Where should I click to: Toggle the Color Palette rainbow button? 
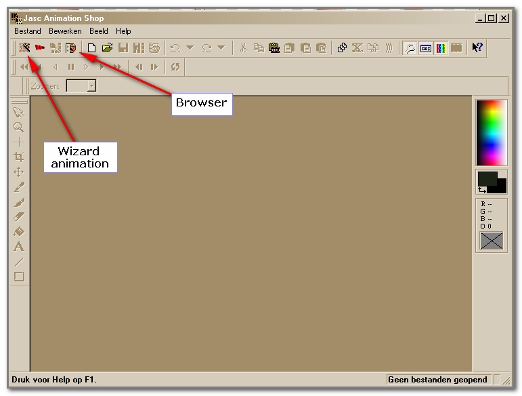pos(441,48)
